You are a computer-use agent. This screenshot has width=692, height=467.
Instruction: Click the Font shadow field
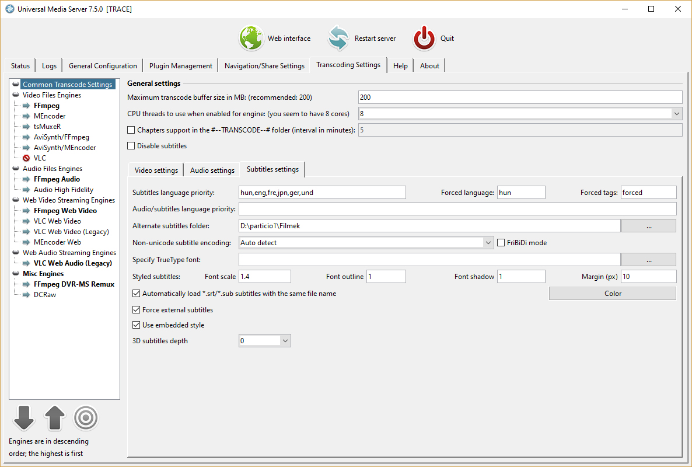pos(521,277)
